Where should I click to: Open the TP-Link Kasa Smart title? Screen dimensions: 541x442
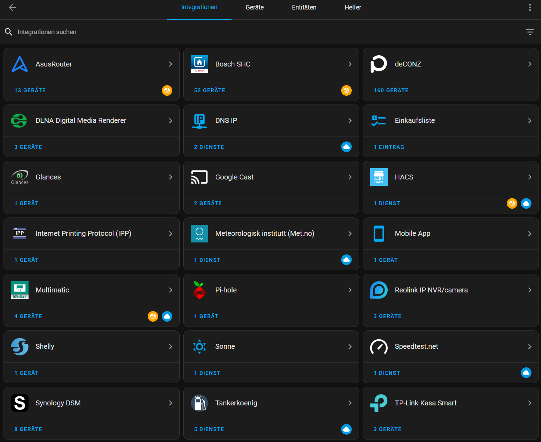coord(425,403)
